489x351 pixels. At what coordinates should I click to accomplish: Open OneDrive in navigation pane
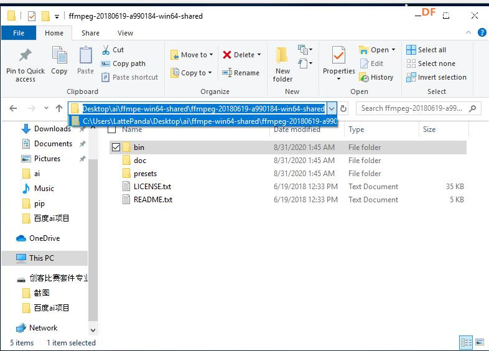click(x=44, y=238)
